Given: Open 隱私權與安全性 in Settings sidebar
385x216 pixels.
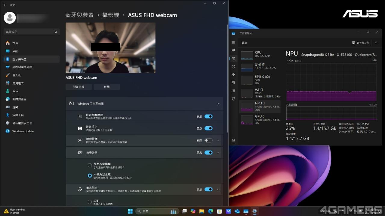Looking at the screenshot, I should [x=32, y=123].
